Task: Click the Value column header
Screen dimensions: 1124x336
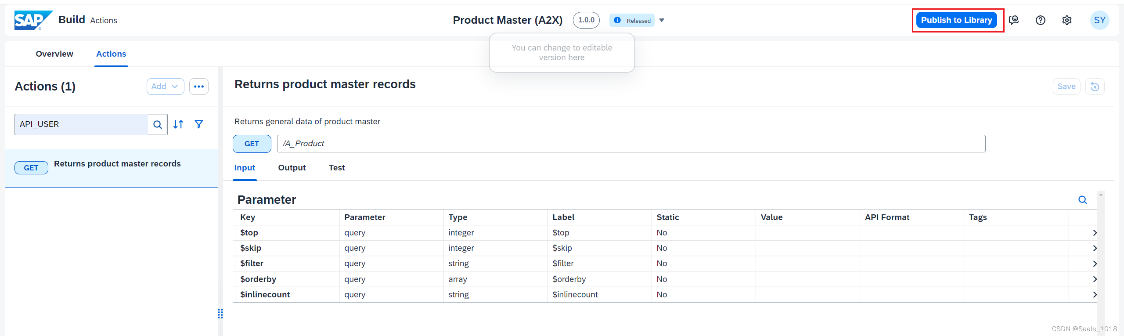Action: point(807,217)
